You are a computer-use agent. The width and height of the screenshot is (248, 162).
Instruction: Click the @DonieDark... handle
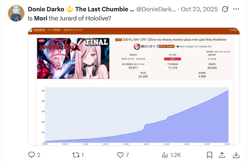156,9
